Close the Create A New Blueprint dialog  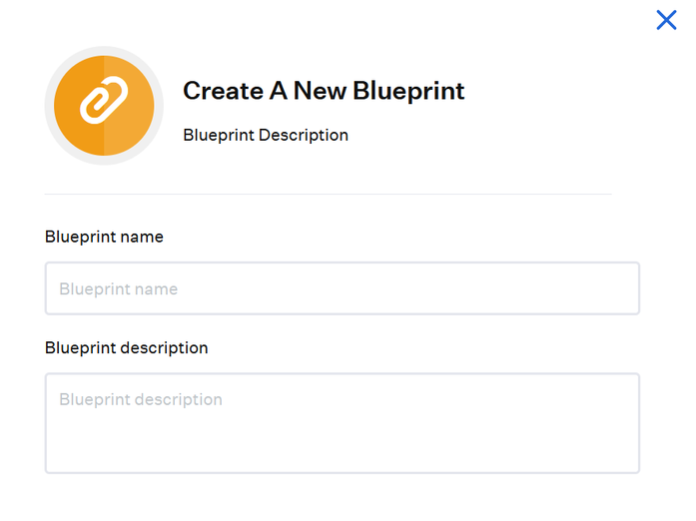[x=666, y=19]
